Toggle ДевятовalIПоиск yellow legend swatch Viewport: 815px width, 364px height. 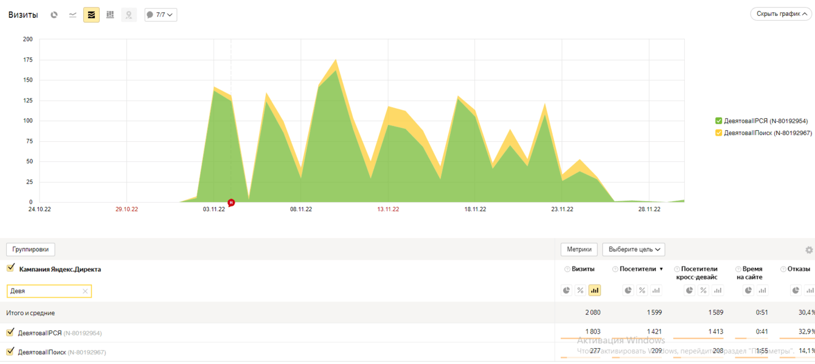[719, 133]
